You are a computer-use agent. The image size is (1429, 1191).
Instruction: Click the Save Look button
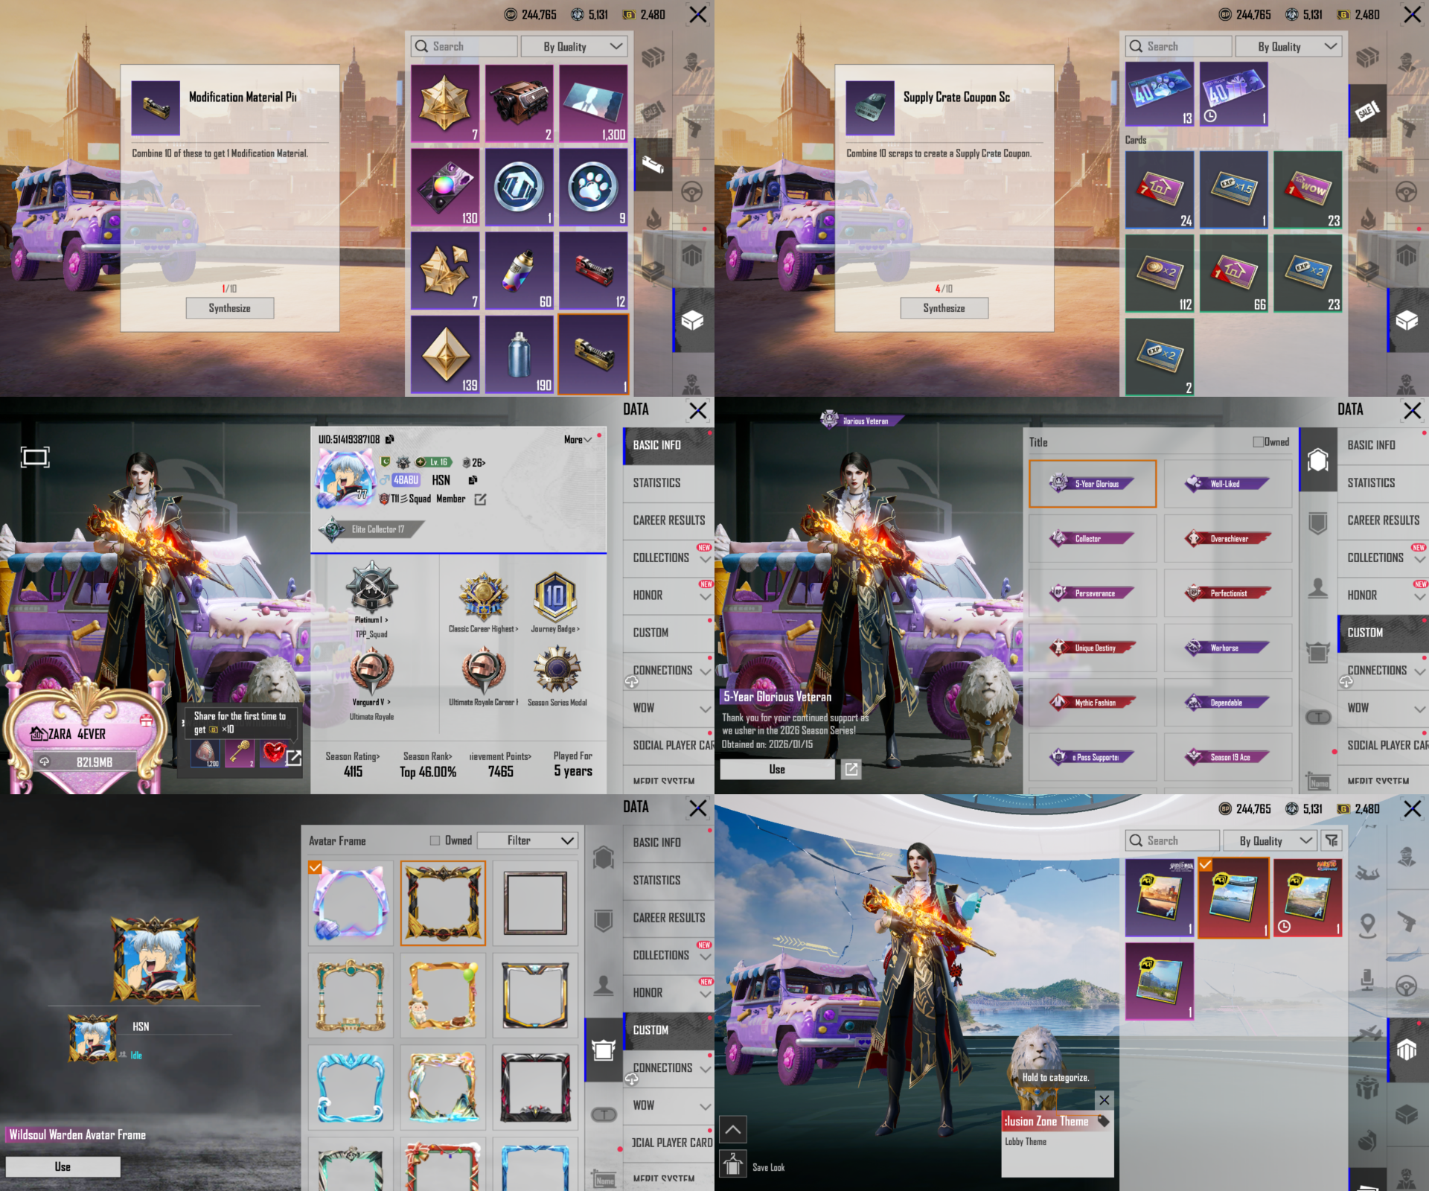click(768, 1167)
